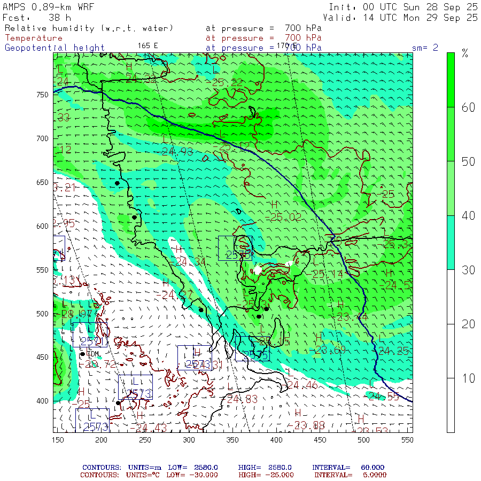481x481 pixels.
Task: Click the blue sm= 2 label
Action: coord(425,48)
